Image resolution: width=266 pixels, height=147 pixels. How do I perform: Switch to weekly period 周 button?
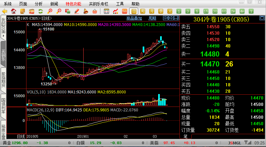[x=143, y=11]
